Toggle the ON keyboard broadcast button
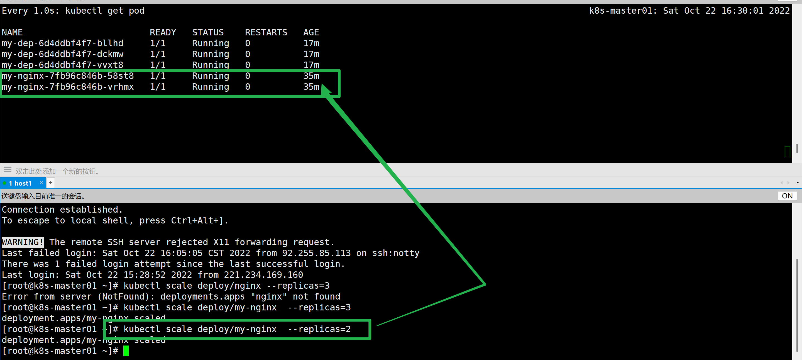 pyautogui.click(x=787, y=196)
